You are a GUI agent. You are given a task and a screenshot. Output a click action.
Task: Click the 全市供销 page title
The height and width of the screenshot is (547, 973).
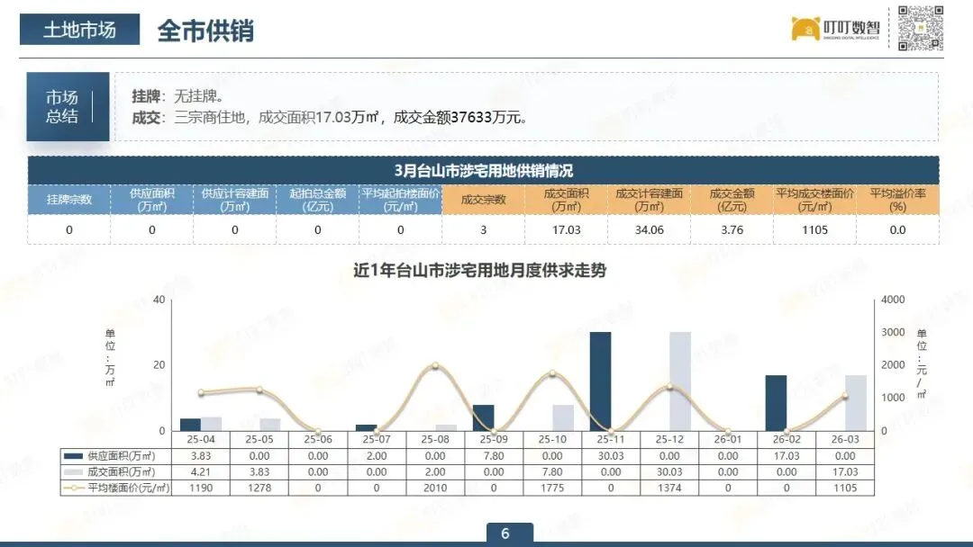(x=206, y=31)
